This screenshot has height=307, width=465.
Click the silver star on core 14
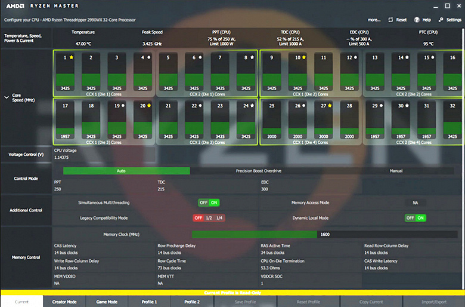[407, 57]
